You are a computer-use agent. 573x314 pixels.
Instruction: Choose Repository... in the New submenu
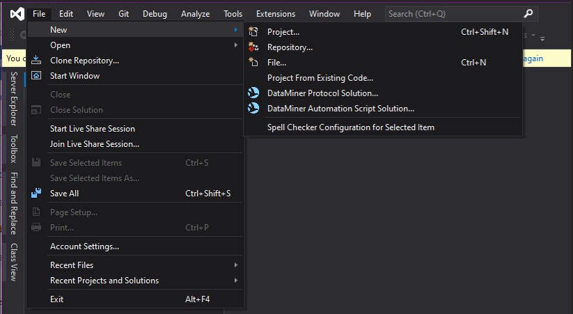point(383,47)
